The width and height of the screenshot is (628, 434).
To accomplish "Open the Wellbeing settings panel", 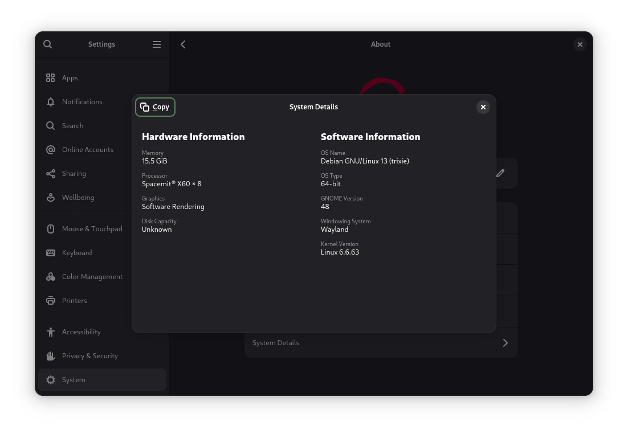I will 78,198.
